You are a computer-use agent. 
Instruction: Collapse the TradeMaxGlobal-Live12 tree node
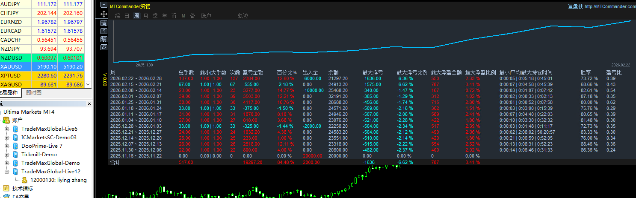[7, 172]
